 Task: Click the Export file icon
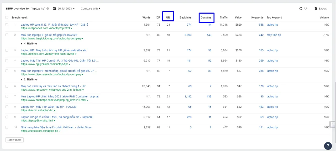click(x=316, y=9)
